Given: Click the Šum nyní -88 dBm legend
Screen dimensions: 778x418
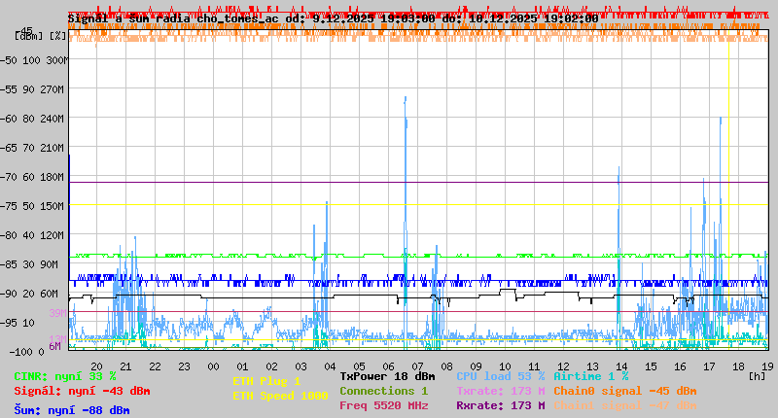Looking at the screenshot, I should [x=72, y=410].
